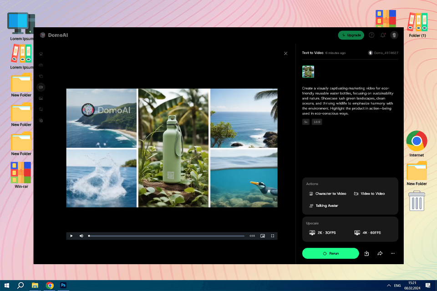437x291 pixels.
Task: Expand the system tray hidden icons
Action: pyautogui.click(x=389, y=286)
